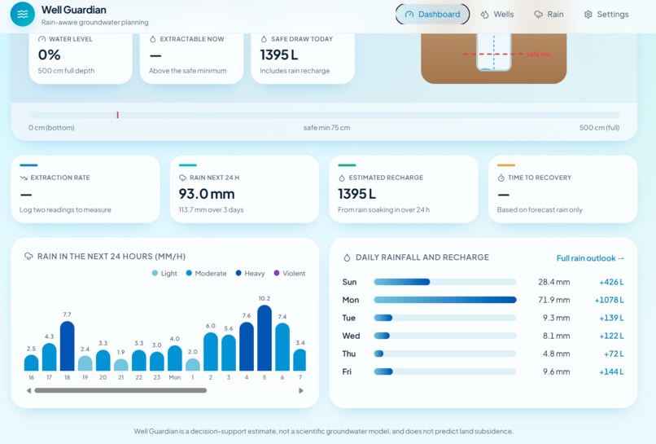The width and height of the screenshot is (656, 444).
Task: Open the Dashboard tab
Action: coord(433,14)
